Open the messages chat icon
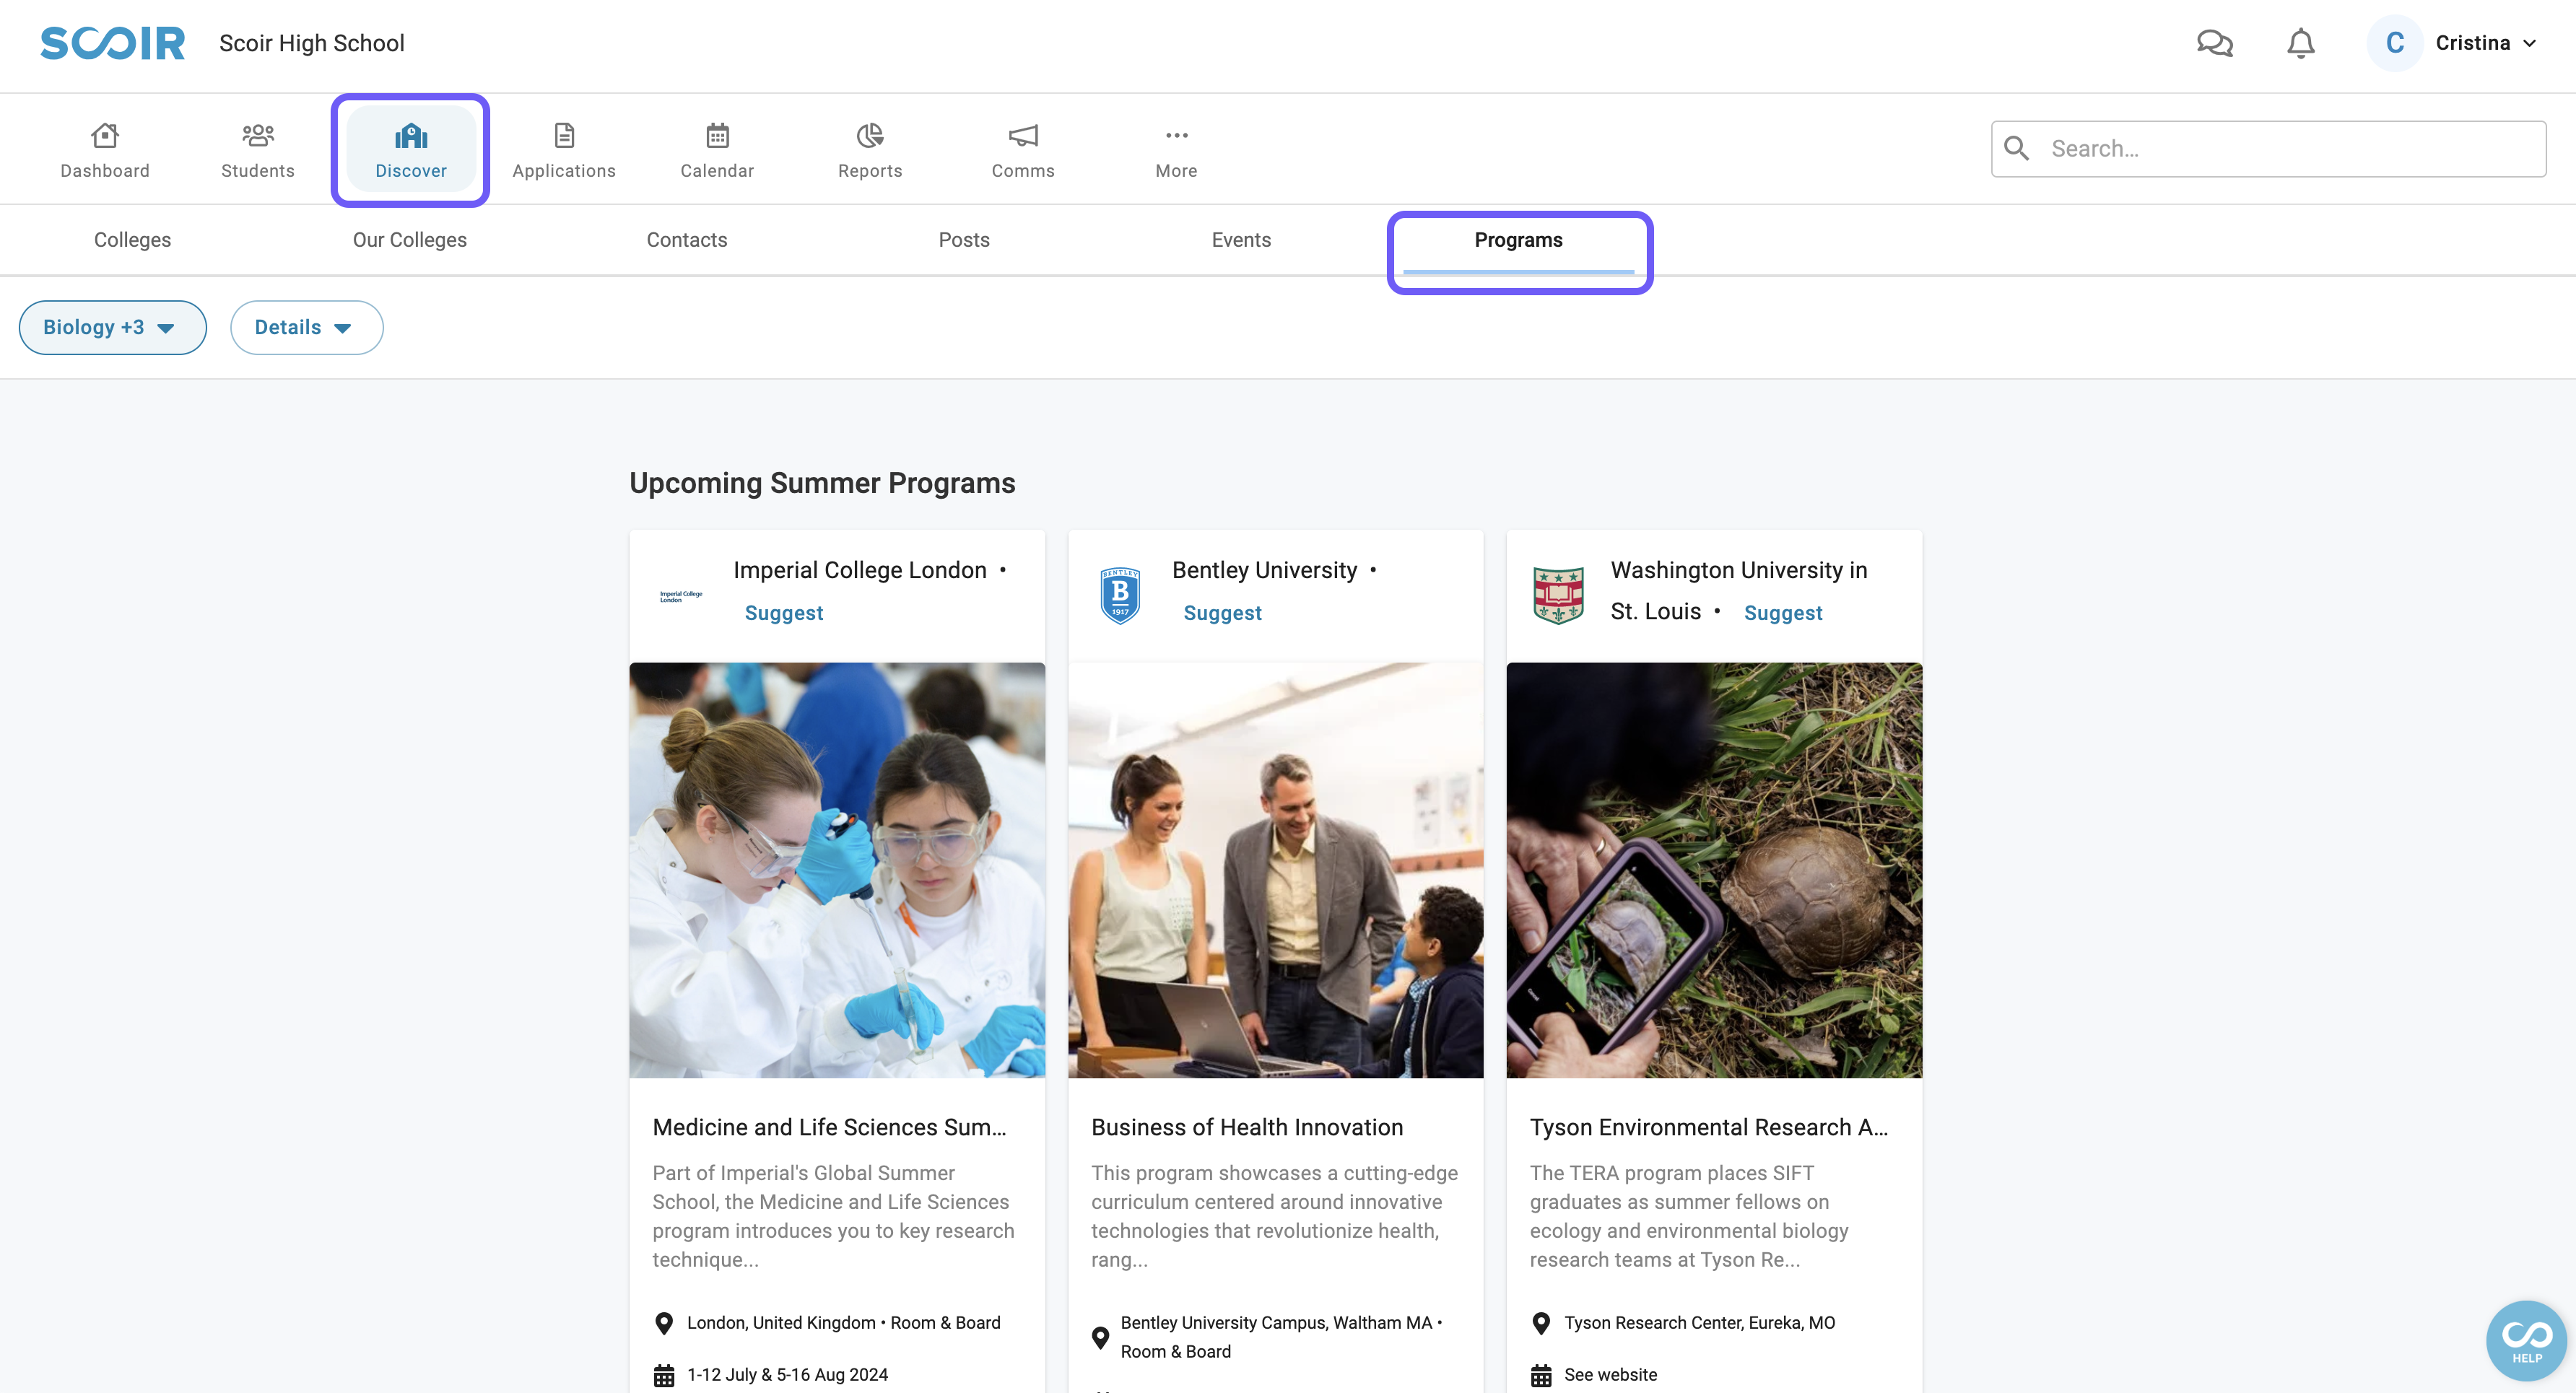 pyautogui.click(x=2214, y=43)
